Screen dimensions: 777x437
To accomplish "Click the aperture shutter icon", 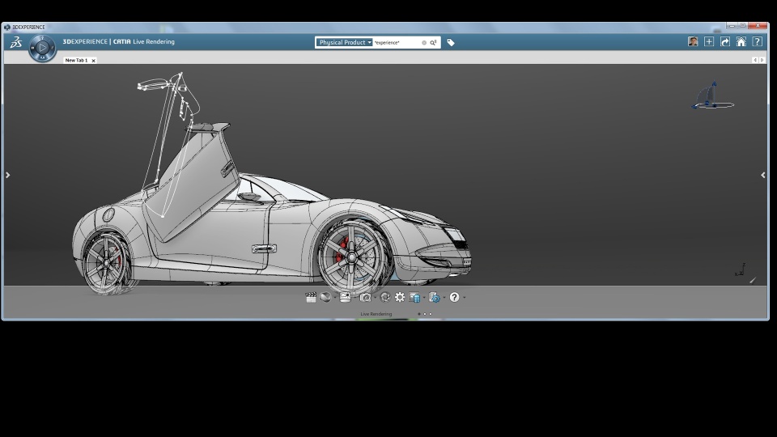I will [385, 297].
